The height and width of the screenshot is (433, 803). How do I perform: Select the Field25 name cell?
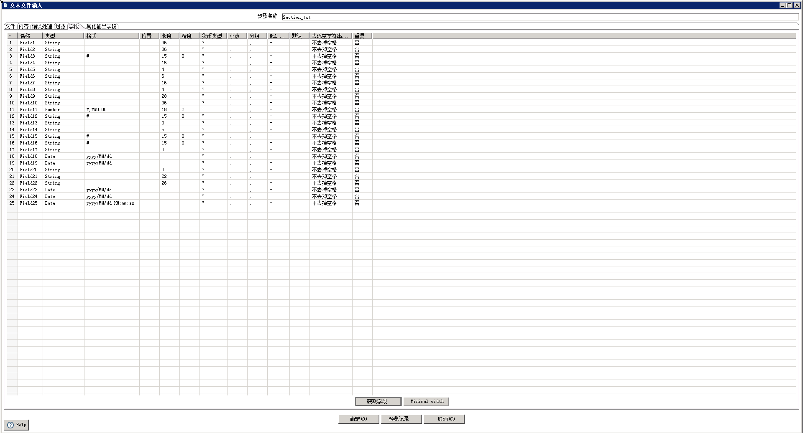[x=30, y=203]
